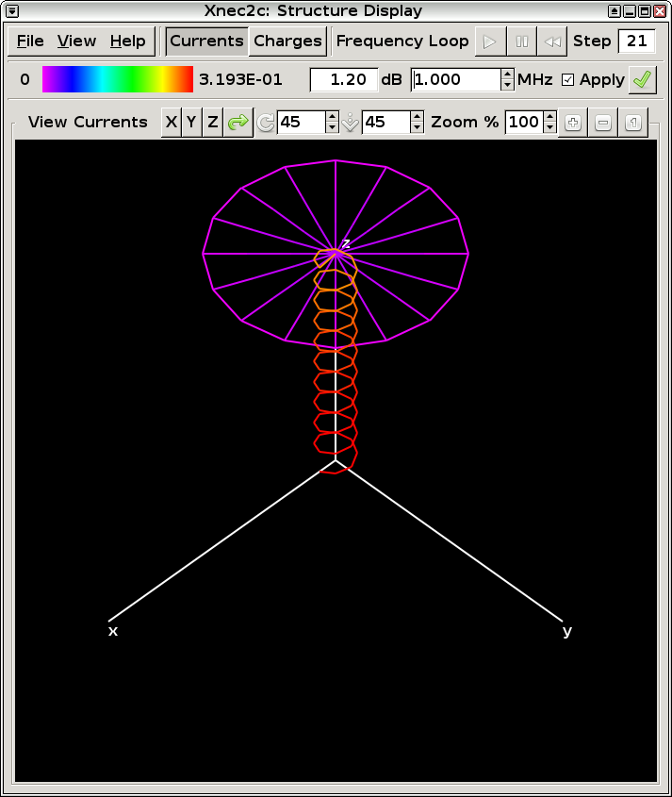This screenshot has height=797, width=672.
Task: Increase zoom percent with spinner up arrow
Action: (x=549, y=117)
